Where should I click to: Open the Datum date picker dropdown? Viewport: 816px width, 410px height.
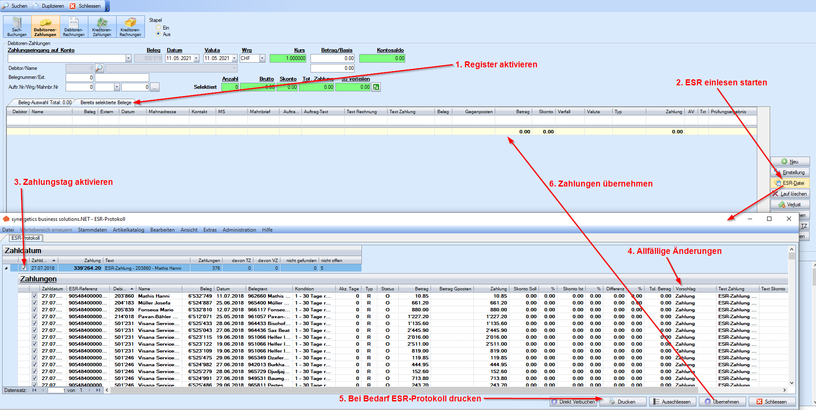pyautogui.click(x=196, y=58)
